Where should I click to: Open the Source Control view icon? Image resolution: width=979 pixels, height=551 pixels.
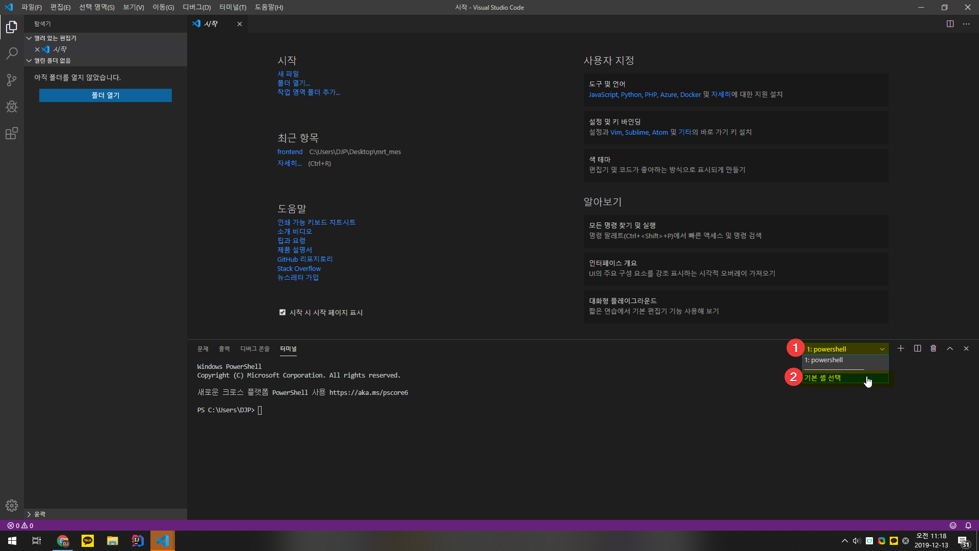[12, 80]
